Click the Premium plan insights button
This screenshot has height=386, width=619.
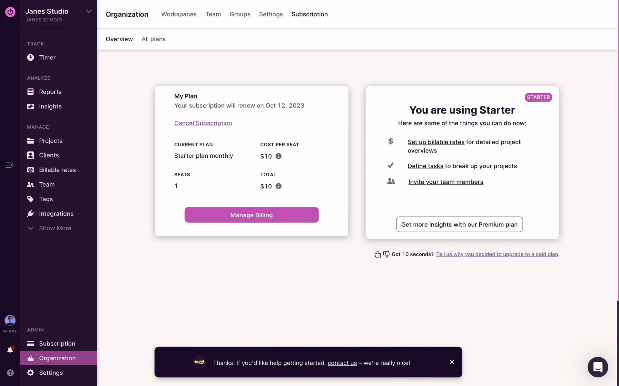(459, 225)
